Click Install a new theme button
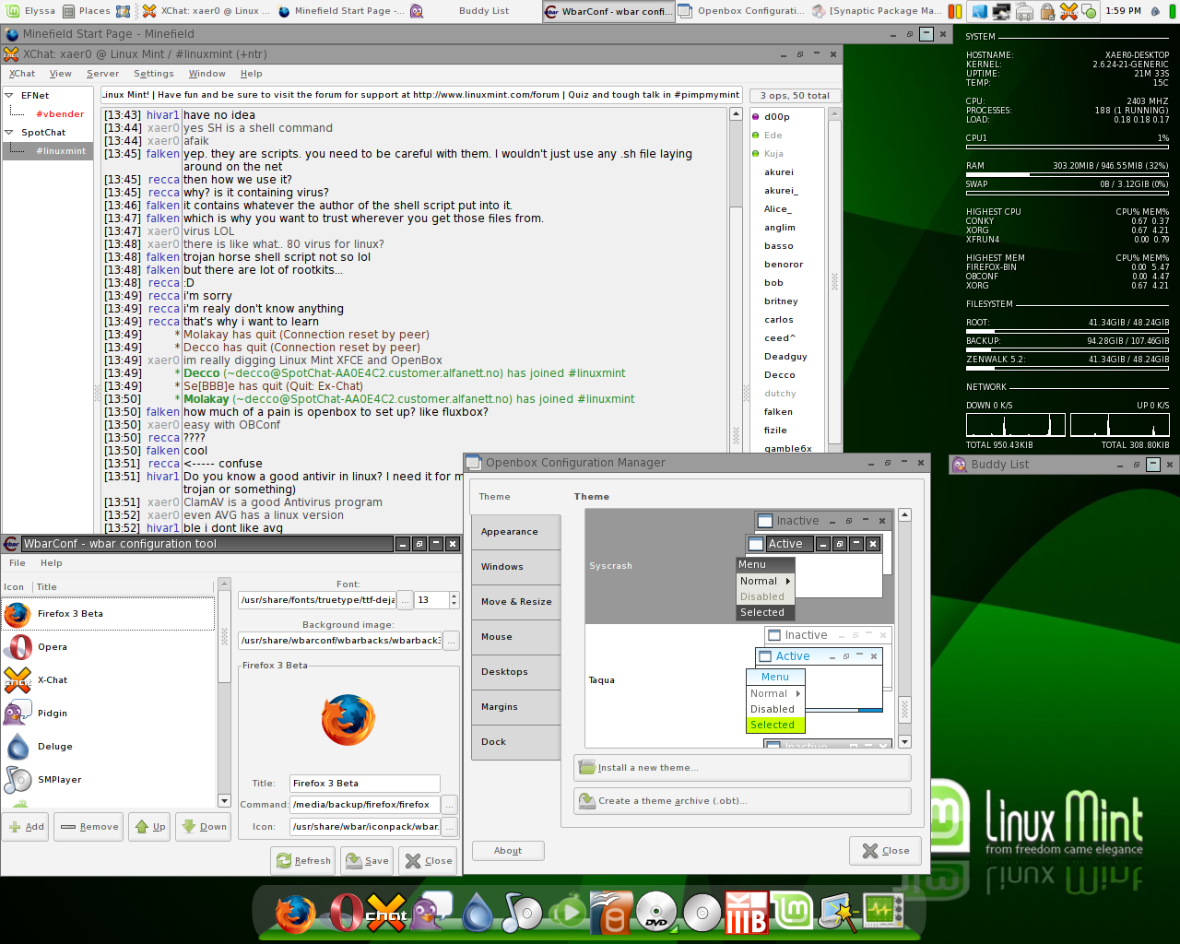Screen dimensions: 1180x944 (742, 768)
